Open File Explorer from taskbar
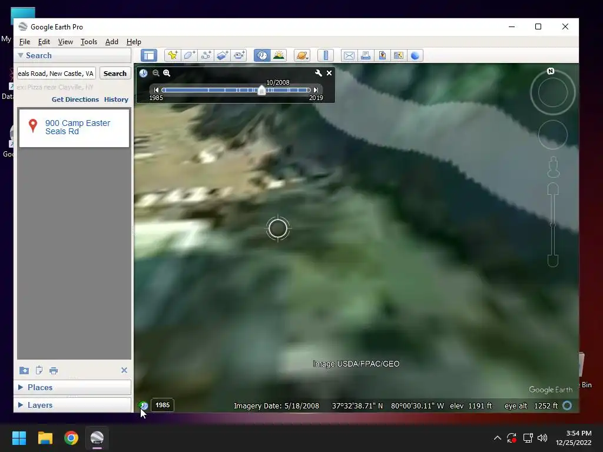The height and width of the screenshot is (452, 603). (45, 438)
